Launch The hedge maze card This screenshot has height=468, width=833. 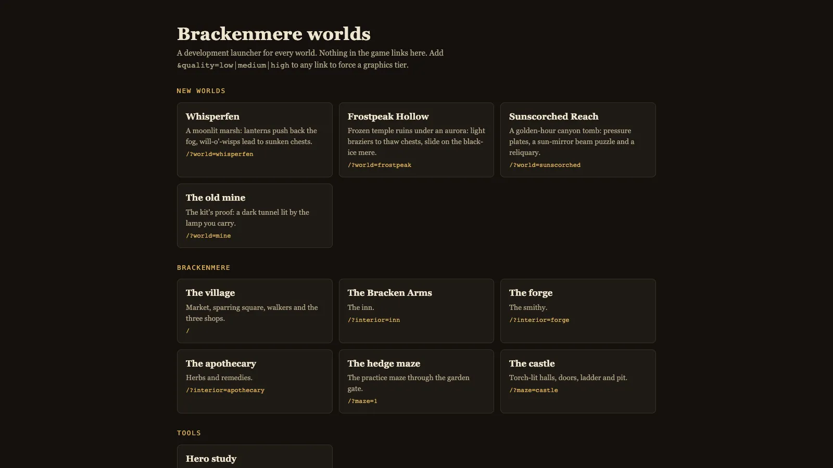click(x=416, y=382)
